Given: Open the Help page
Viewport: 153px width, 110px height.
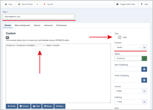Looking at the screenshot, I should click(x=144, y=4).
